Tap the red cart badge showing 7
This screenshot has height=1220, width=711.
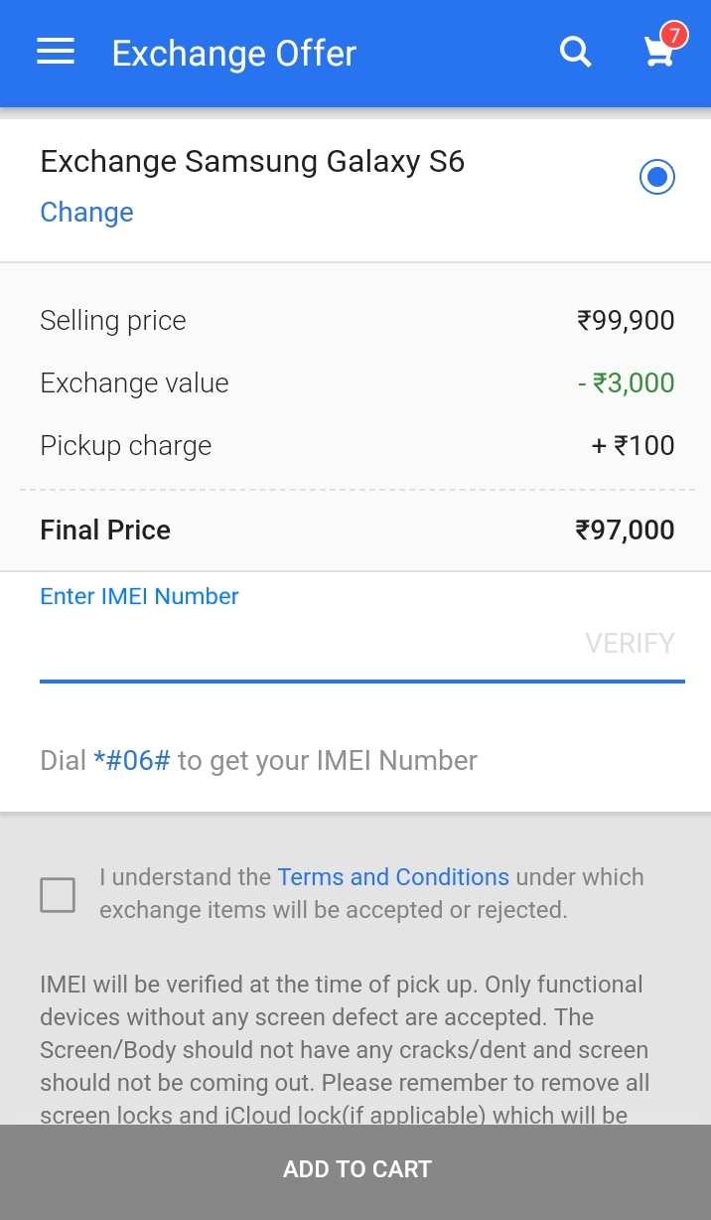[x=674, y=36]
